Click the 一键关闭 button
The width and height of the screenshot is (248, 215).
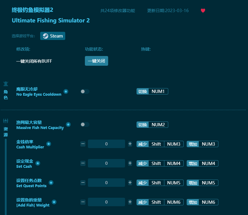pos(96,61)
